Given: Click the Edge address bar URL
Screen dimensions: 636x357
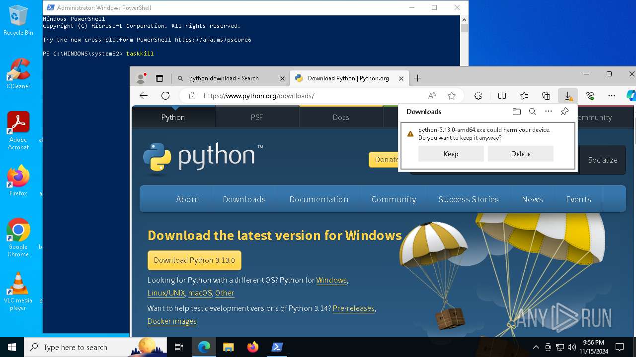Looking at the screenshot, I should pyautogui.click(x=259, y=96).
